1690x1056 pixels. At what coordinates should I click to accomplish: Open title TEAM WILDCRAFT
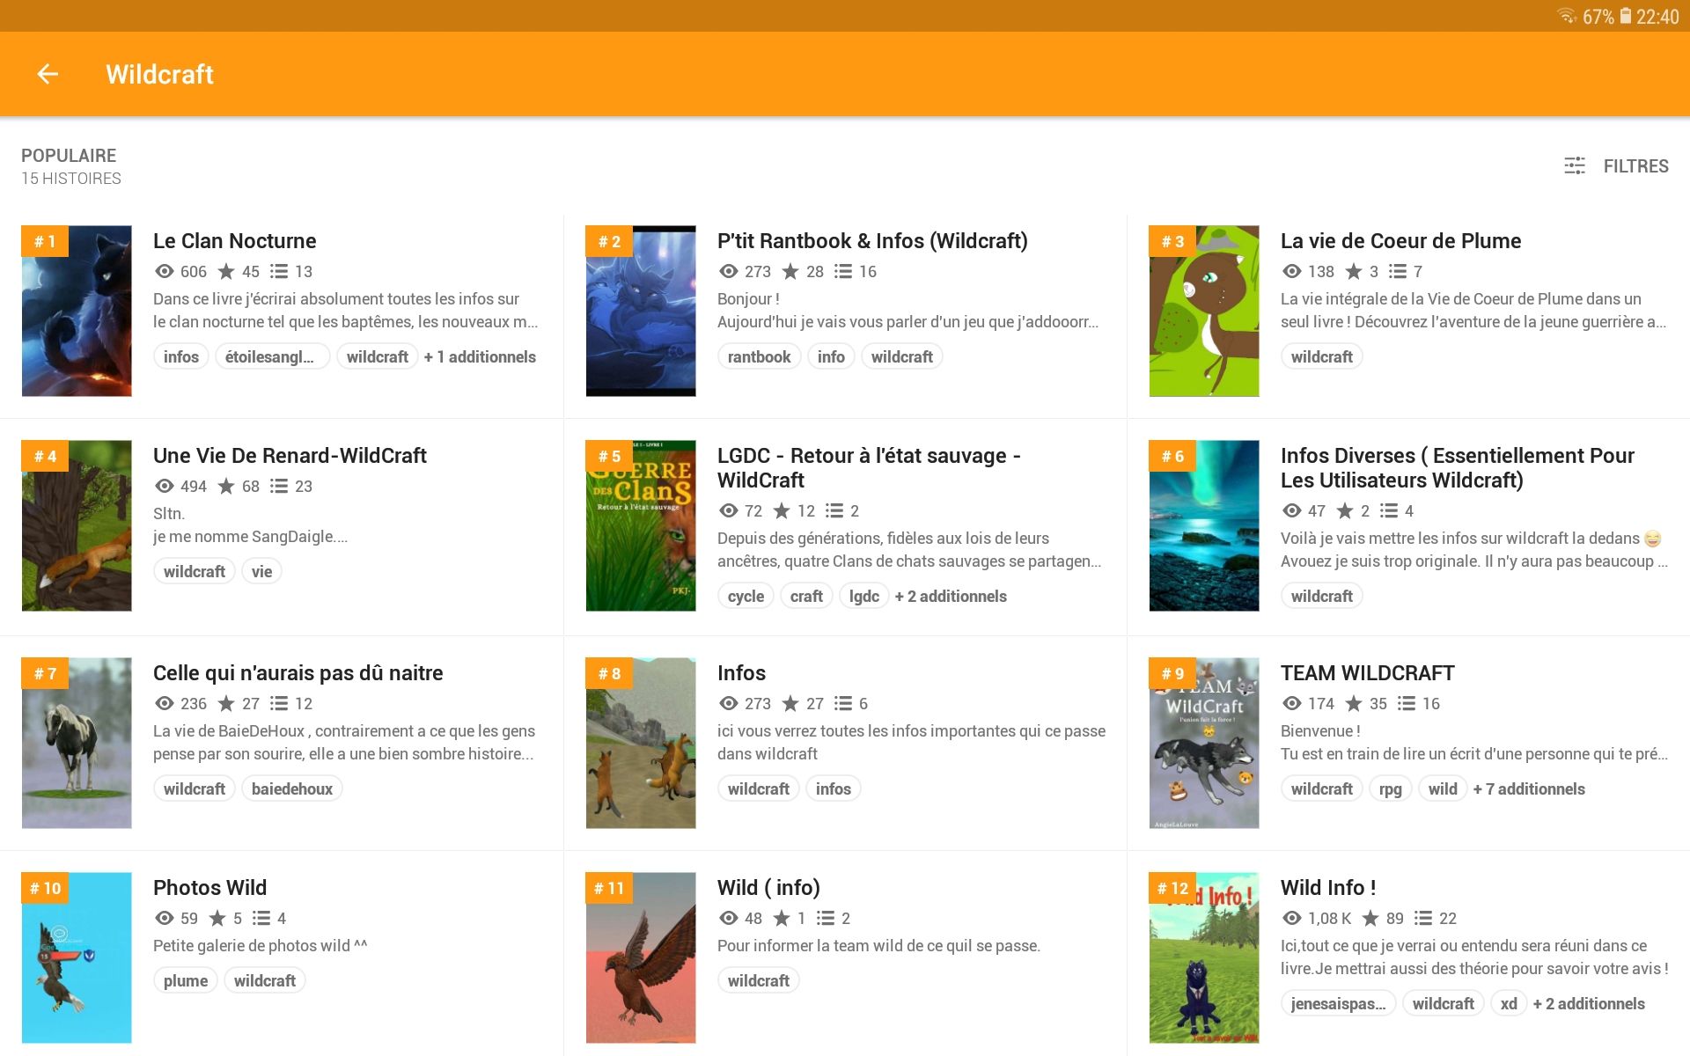1367,672
